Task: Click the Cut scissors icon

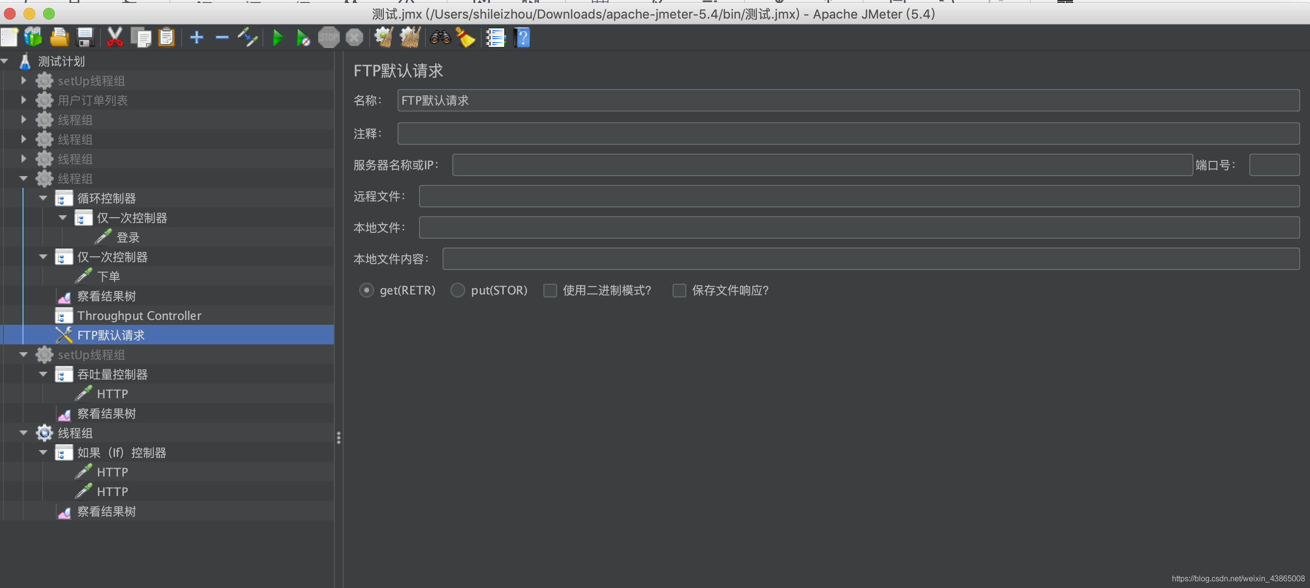Action: click(115, 38)
